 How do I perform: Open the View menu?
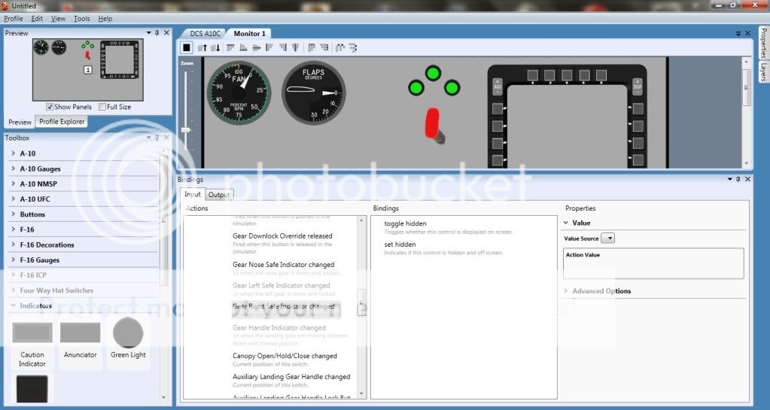tap(58, 18)
